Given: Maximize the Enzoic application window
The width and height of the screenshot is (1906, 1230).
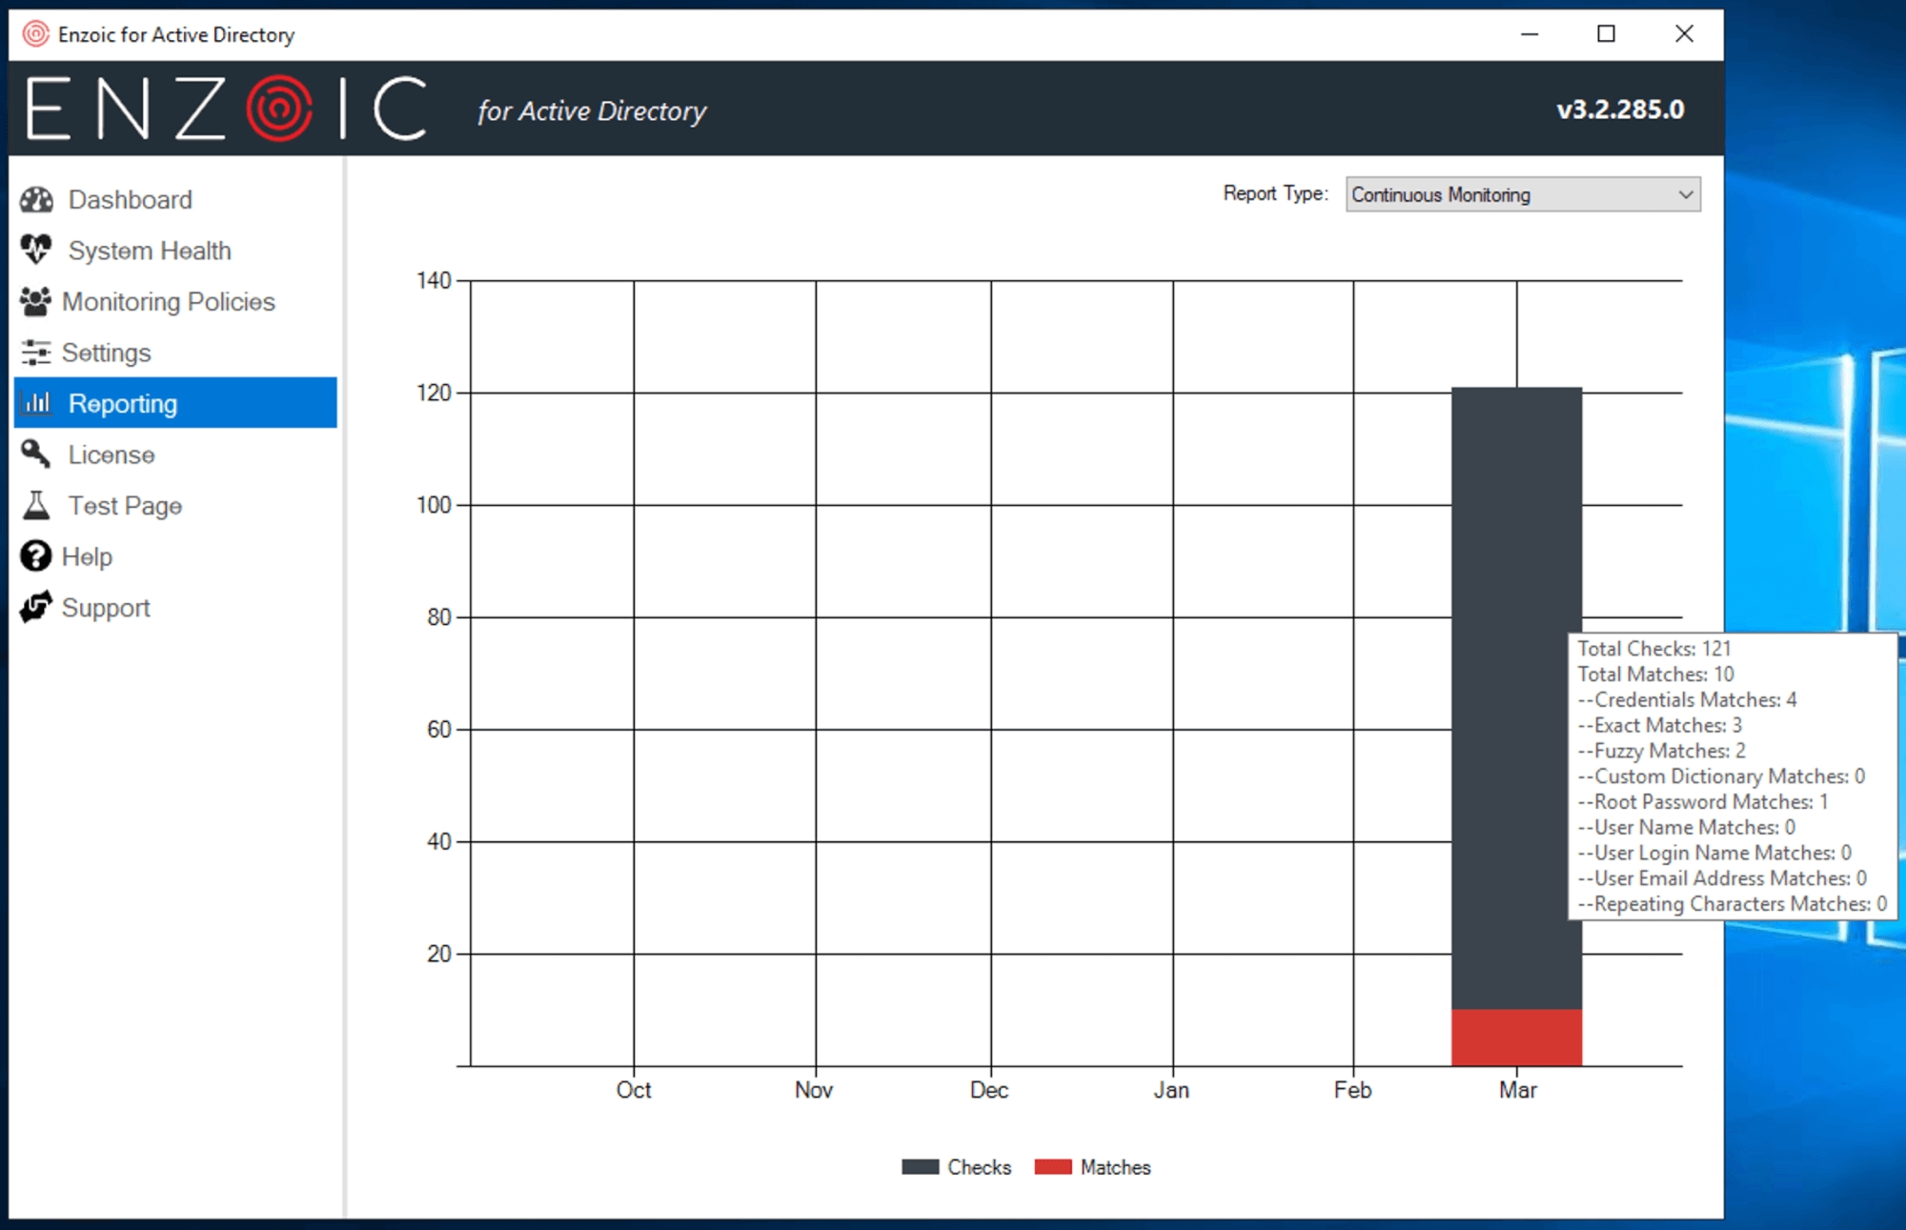Looking at the screenshot, I should [1606, 34].
